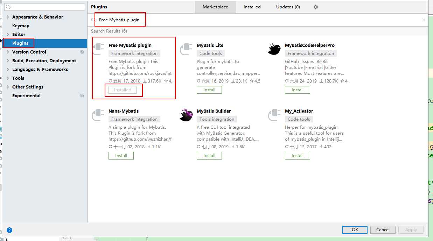
Task: Click Code tools tag under MyBatis Lite
Action: [211, 54]
